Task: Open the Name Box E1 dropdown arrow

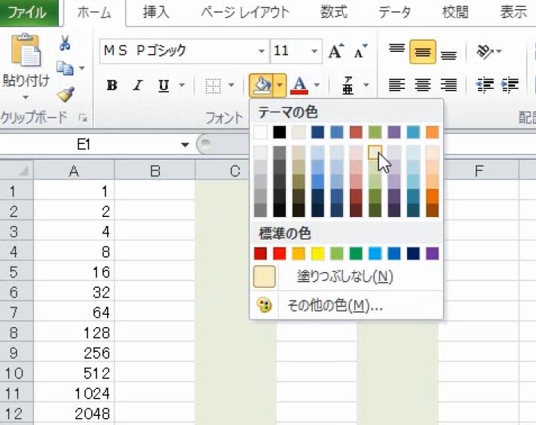Action: click(x=185, y=145)
